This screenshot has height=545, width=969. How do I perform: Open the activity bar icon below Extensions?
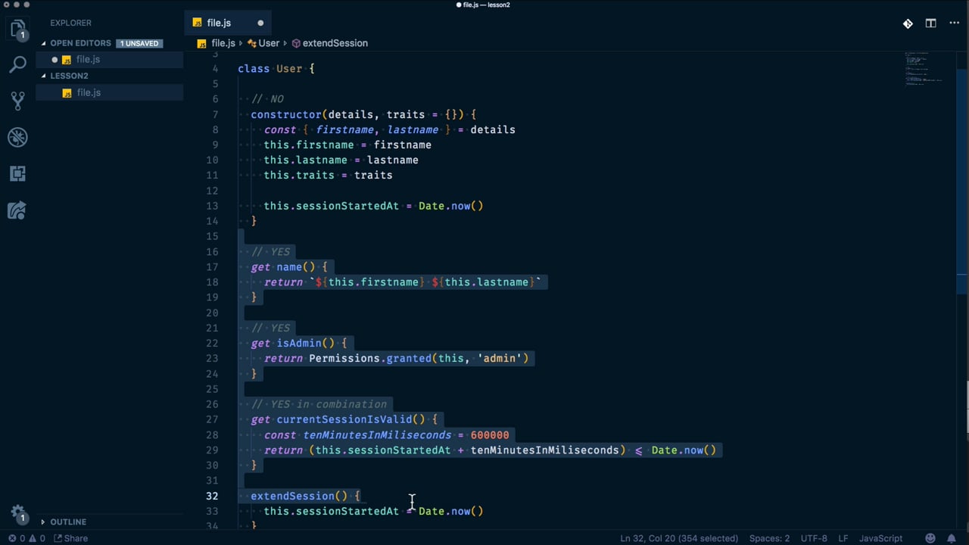coord(17,210)
